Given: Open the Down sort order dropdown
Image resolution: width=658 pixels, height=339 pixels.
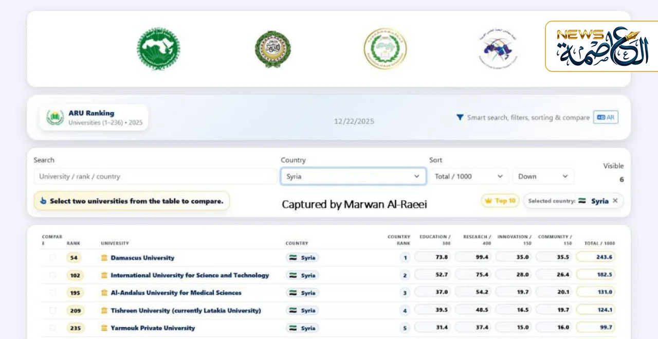Looking at the screenshot, I should [543, 176].
